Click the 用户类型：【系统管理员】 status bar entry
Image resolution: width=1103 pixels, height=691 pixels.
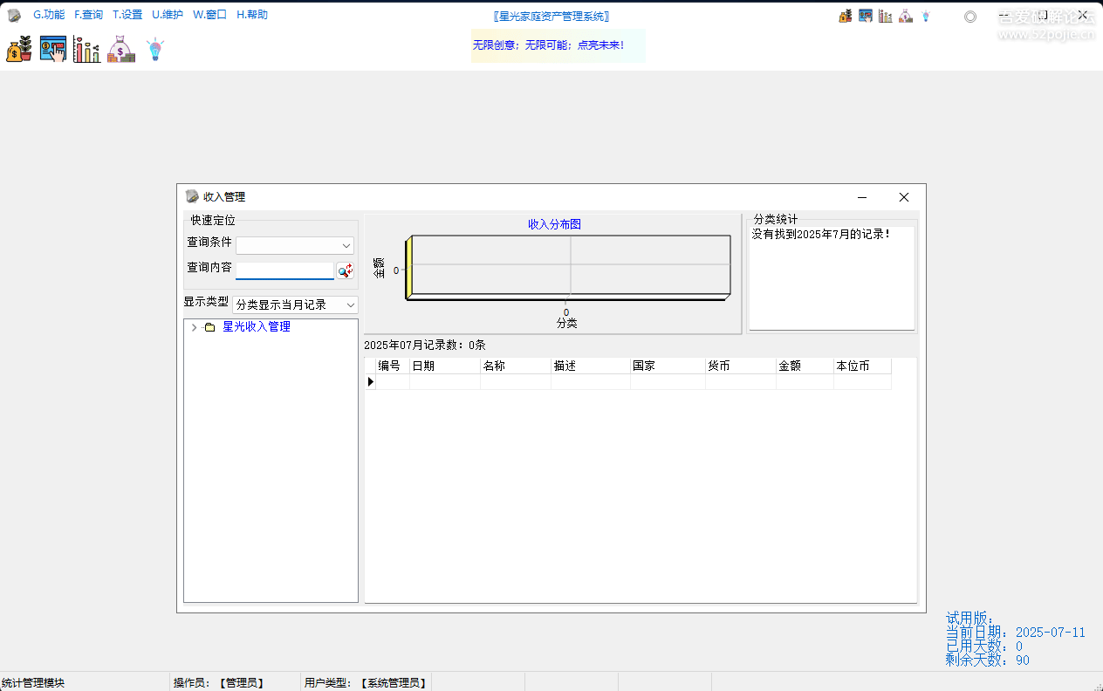366,683
